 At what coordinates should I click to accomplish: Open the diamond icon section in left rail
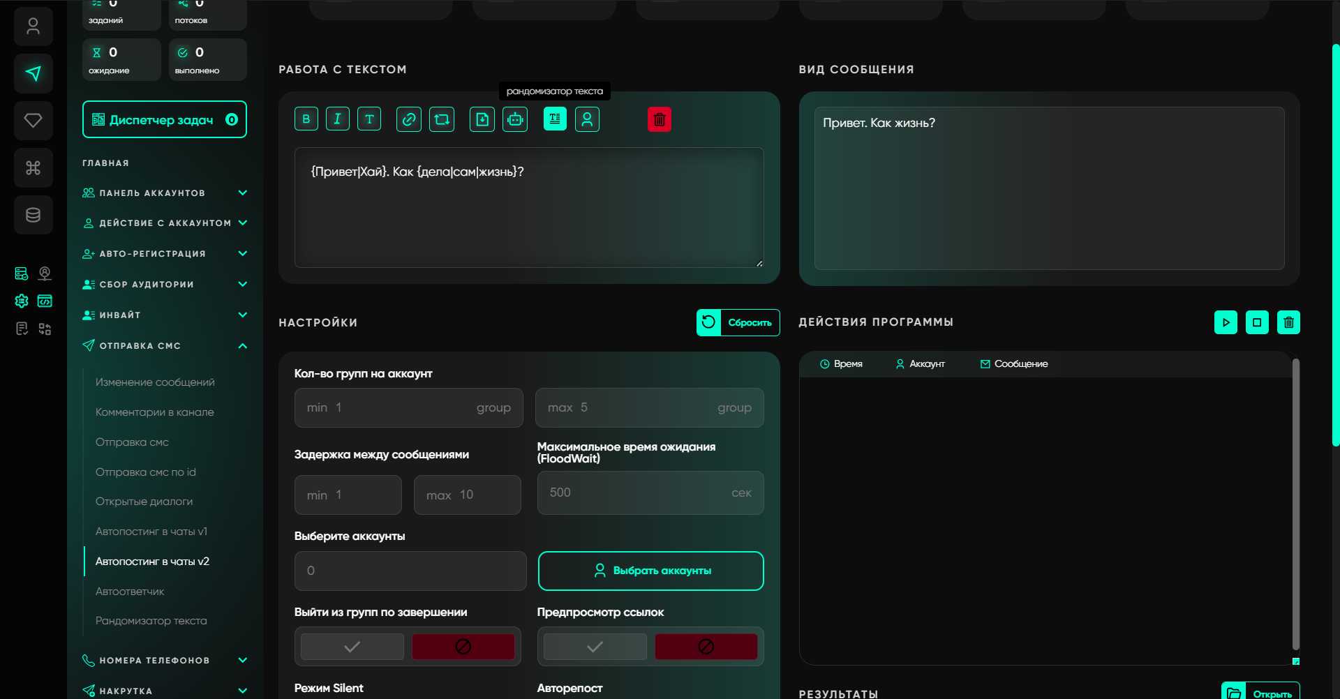click(33, 121)
